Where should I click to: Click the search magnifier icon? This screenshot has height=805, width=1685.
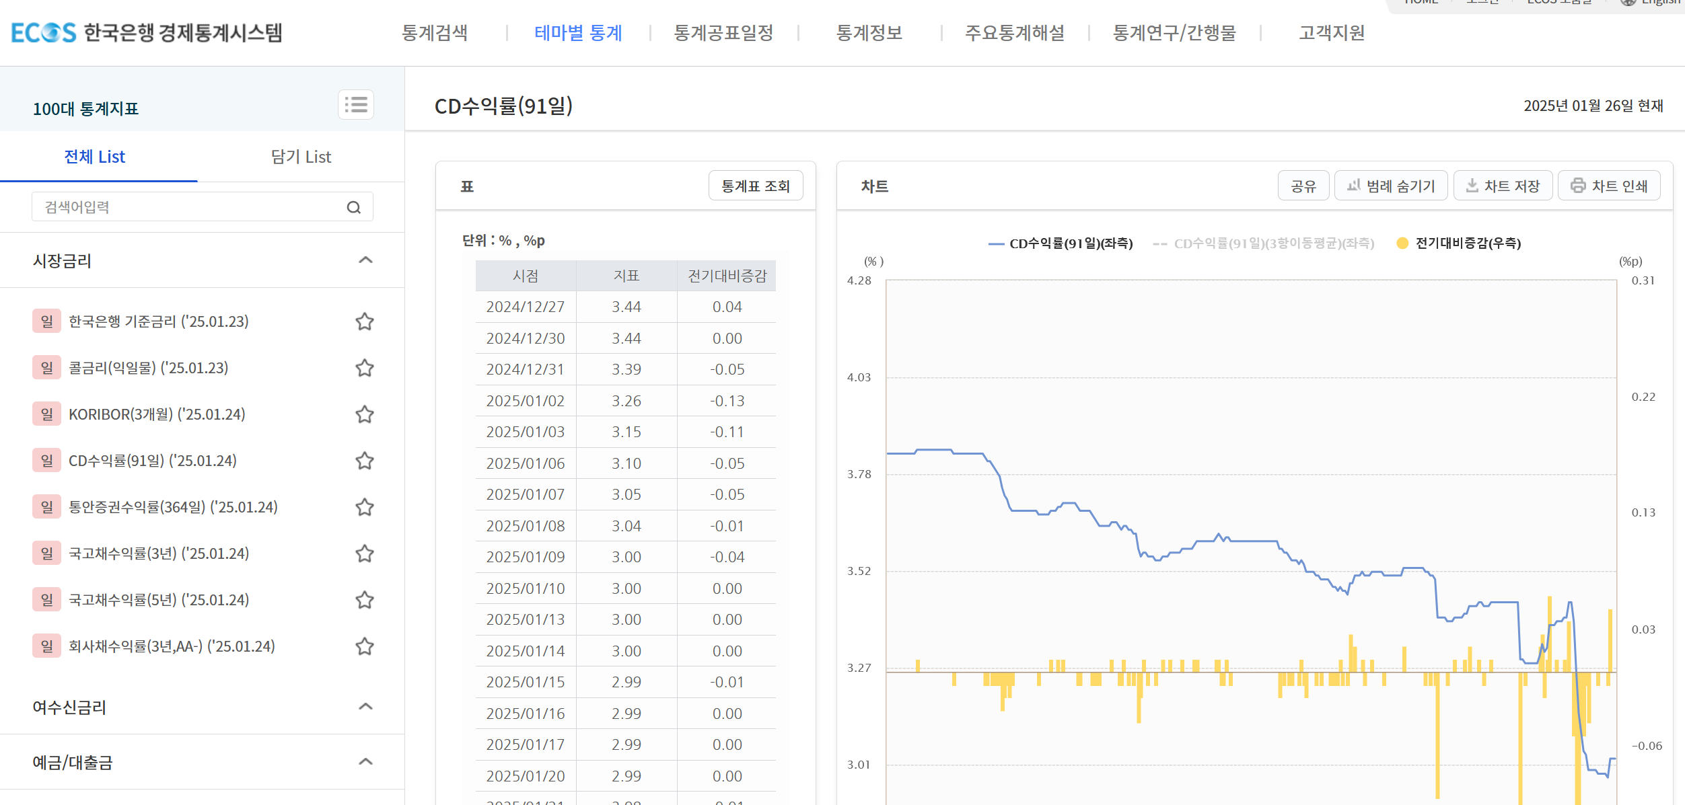[x=354, y=207]
